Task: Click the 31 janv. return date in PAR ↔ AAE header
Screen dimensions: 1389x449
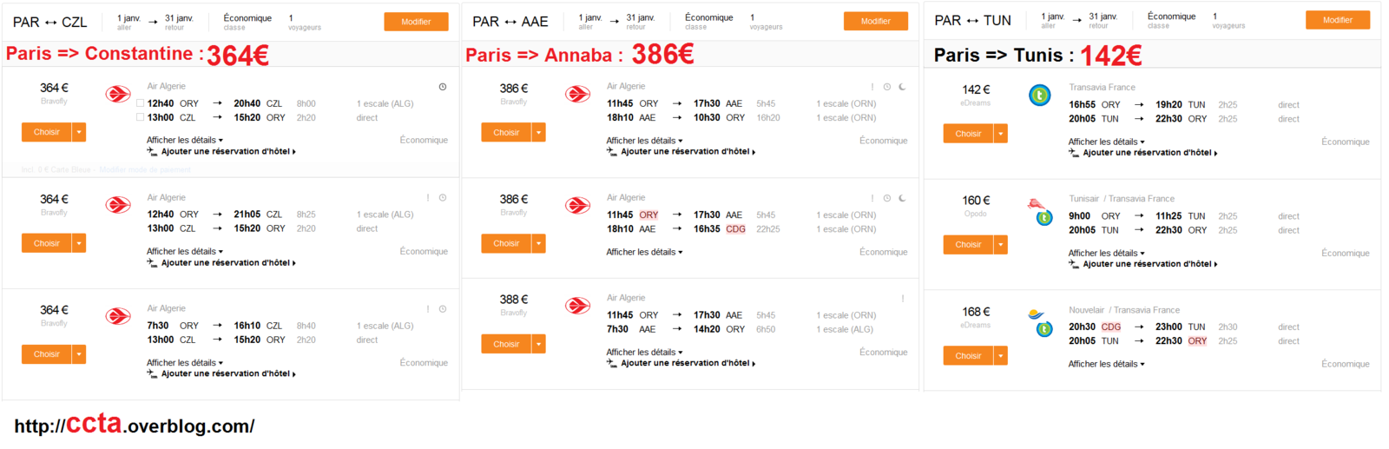Action: [641, 17]
